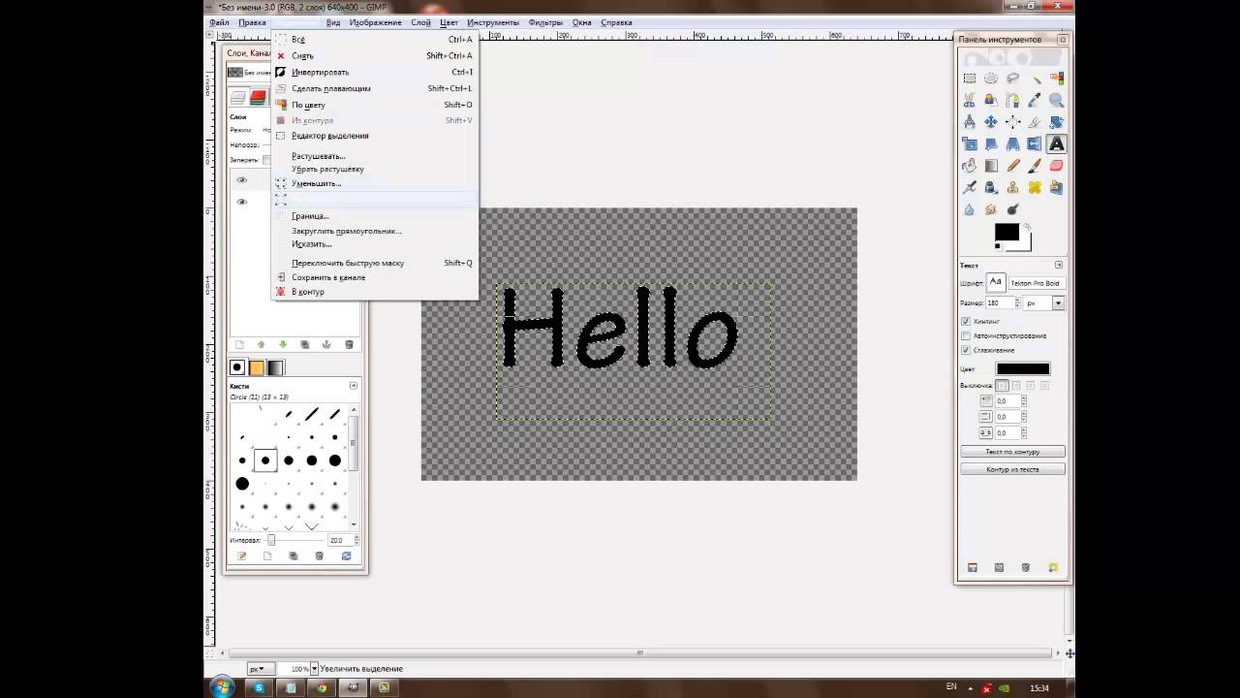Screen dimensions: 1240x698
Task: Open the Фильтры menu
Action: click(545, 22)
